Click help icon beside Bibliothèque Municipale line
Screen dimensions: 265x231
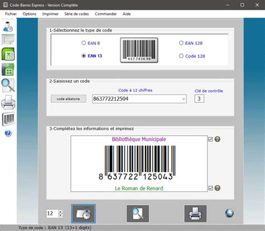pyautogui.click(x=217, y=139)
